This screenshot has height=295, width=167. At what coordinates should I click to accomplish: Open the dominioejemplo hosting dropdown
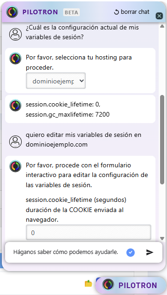[56, 81]
